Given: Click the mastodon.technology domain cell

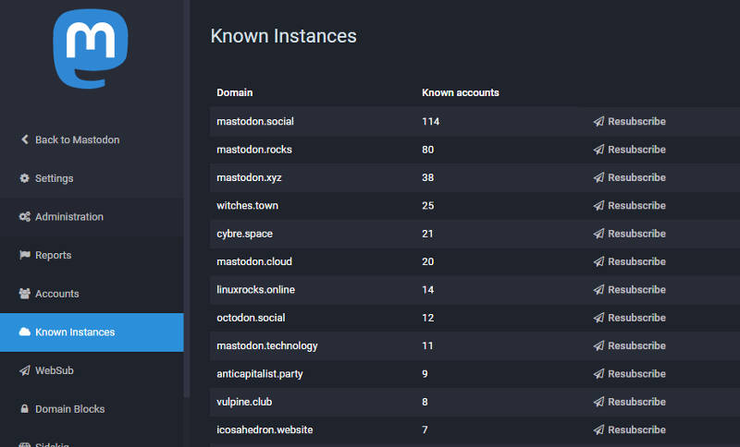Looking at the screenshot, I should pyautogui.click(x=267, y=345).
